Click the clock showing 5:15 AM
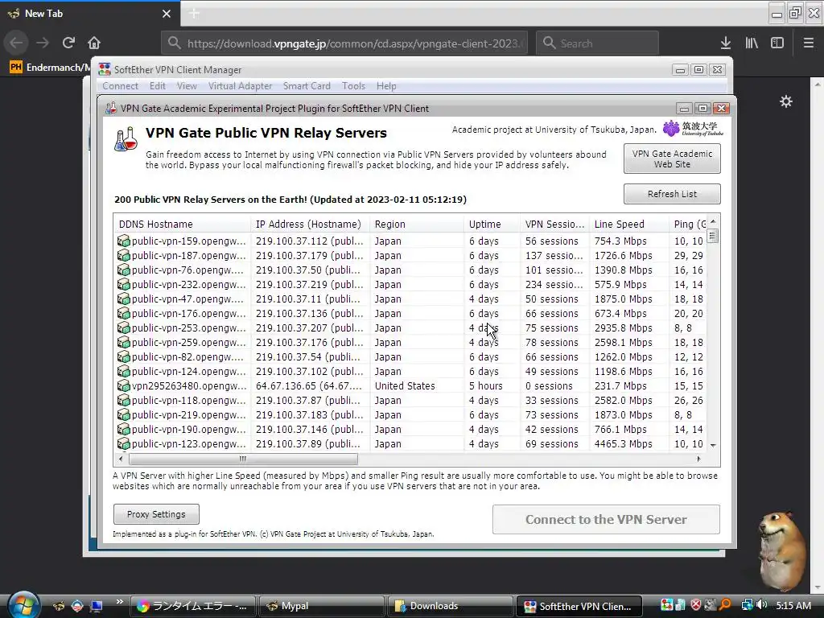Viewport: 824px width, 618px height. [793, 605]
